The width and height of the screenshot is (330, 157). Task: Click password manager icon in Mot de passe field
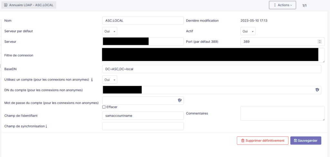point(180,100)
